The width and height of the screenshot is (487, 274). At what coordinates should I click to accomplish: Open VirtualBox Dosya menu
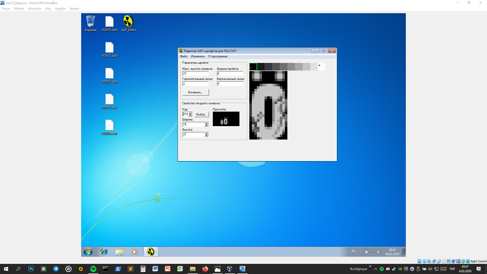coord(6,9)
